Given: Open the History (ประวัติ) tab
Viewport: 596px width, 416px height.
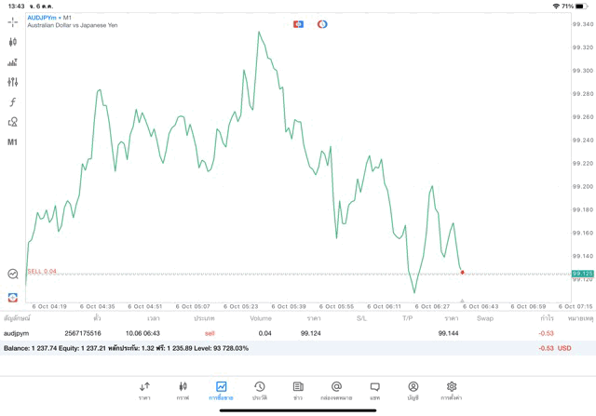Looking at the screenshot, I should (x=260, y=390).
